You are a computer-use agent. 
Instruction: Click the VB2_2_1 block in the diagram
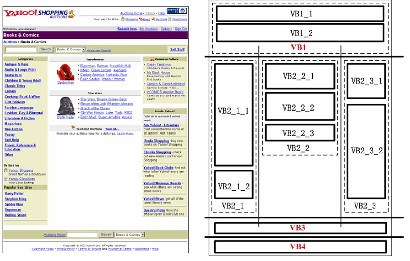[300, 76]
